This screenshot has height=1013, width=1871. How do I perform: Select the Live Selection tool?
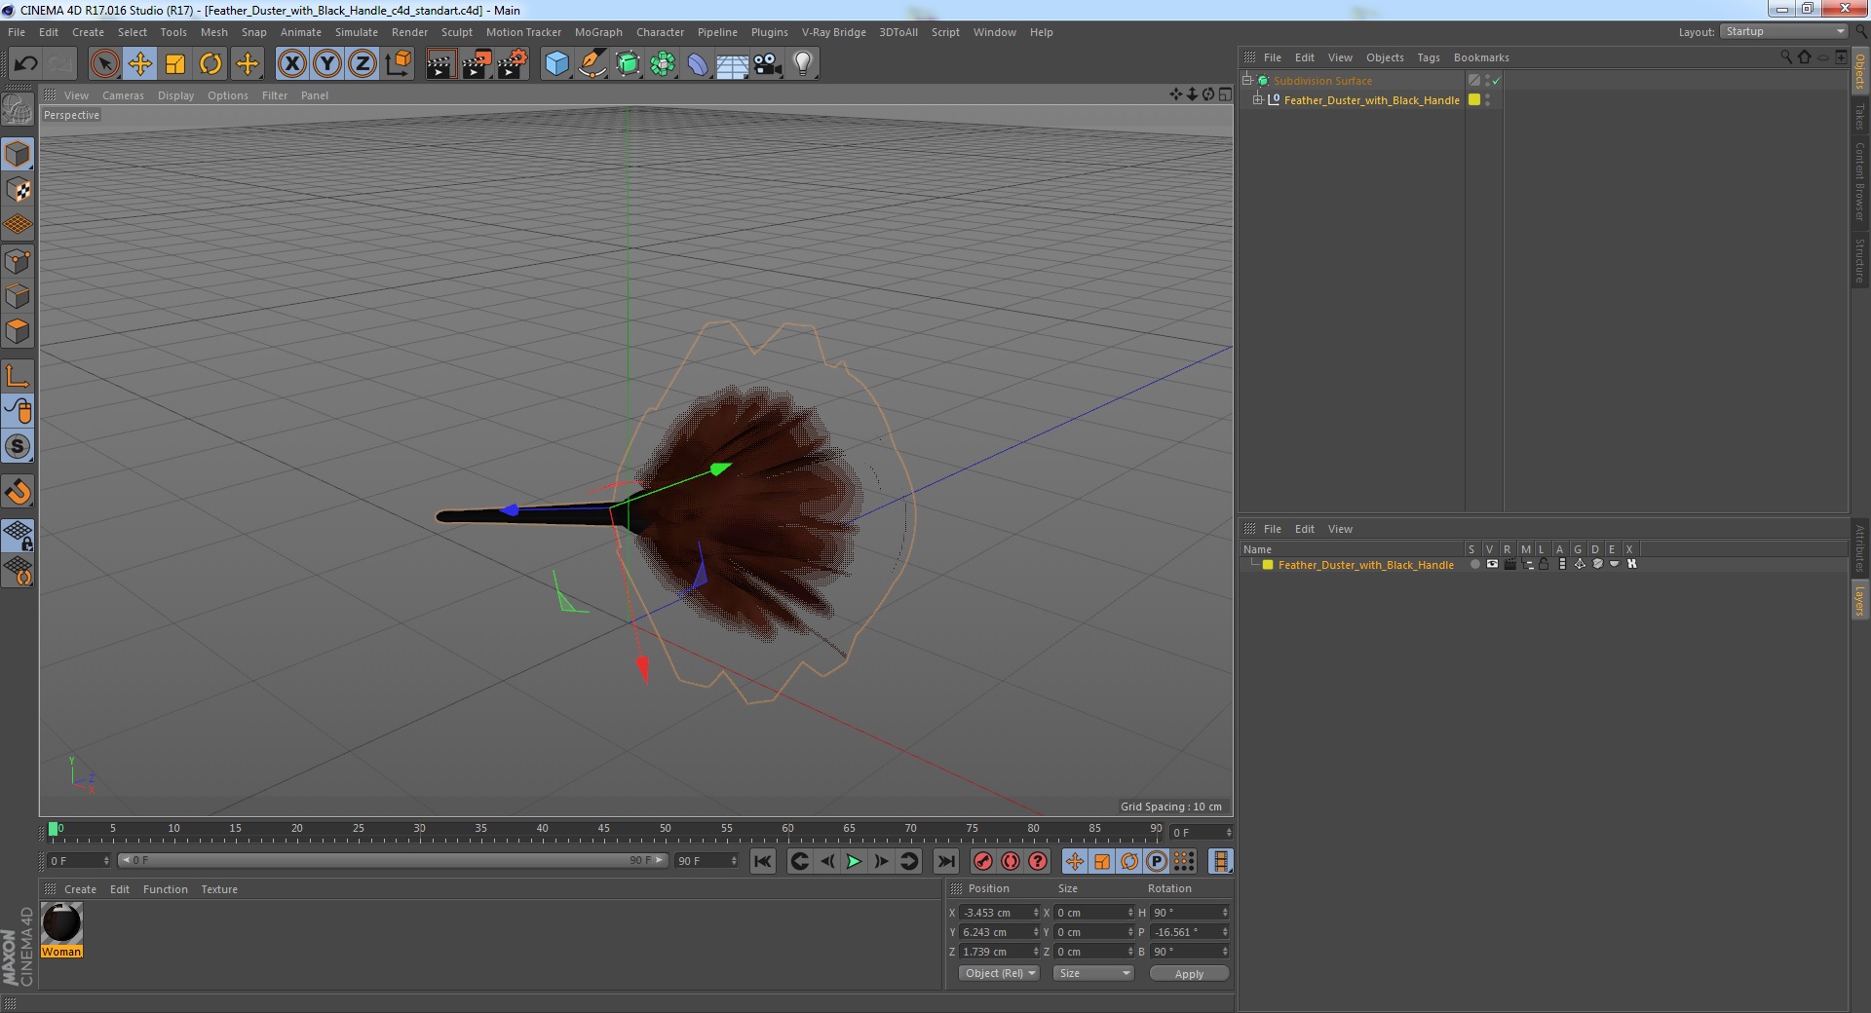pos(104,64)
